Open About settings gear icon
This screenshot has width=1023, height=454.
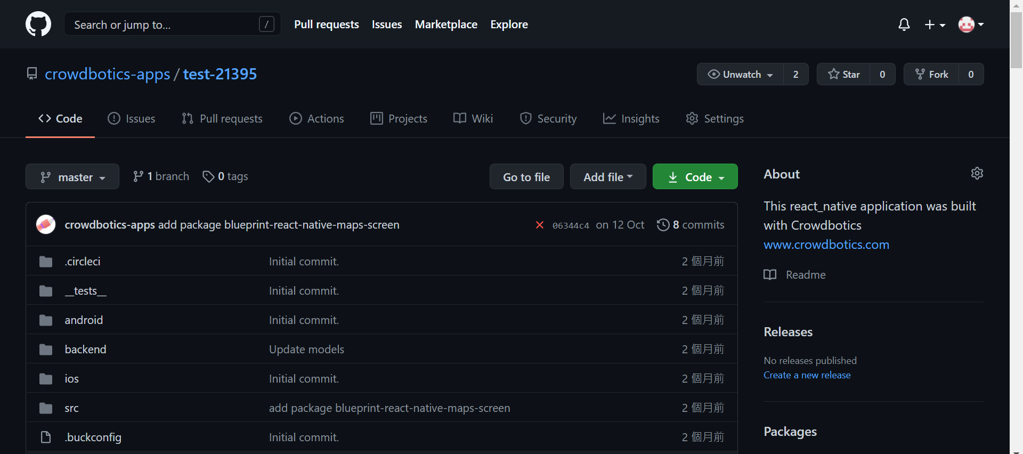click(977, 173)
